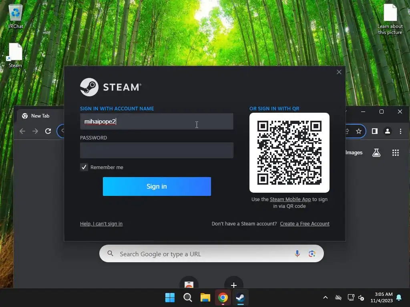Click the muted volume tray icon
Screen dimensions: 410x307
click(362, 297)
